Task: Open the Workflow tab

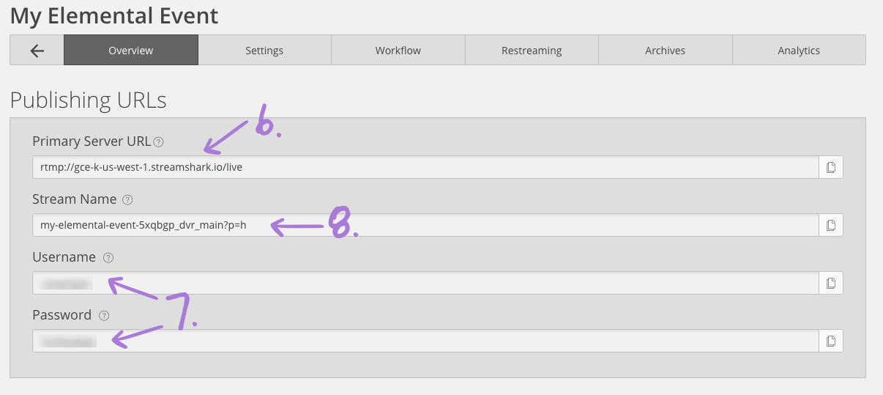Action: [398, 51]
